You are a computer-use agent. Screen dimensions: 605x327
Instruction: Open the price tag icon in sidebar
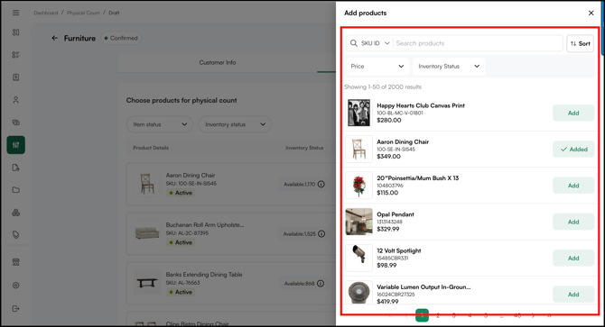tap(16, 235)
